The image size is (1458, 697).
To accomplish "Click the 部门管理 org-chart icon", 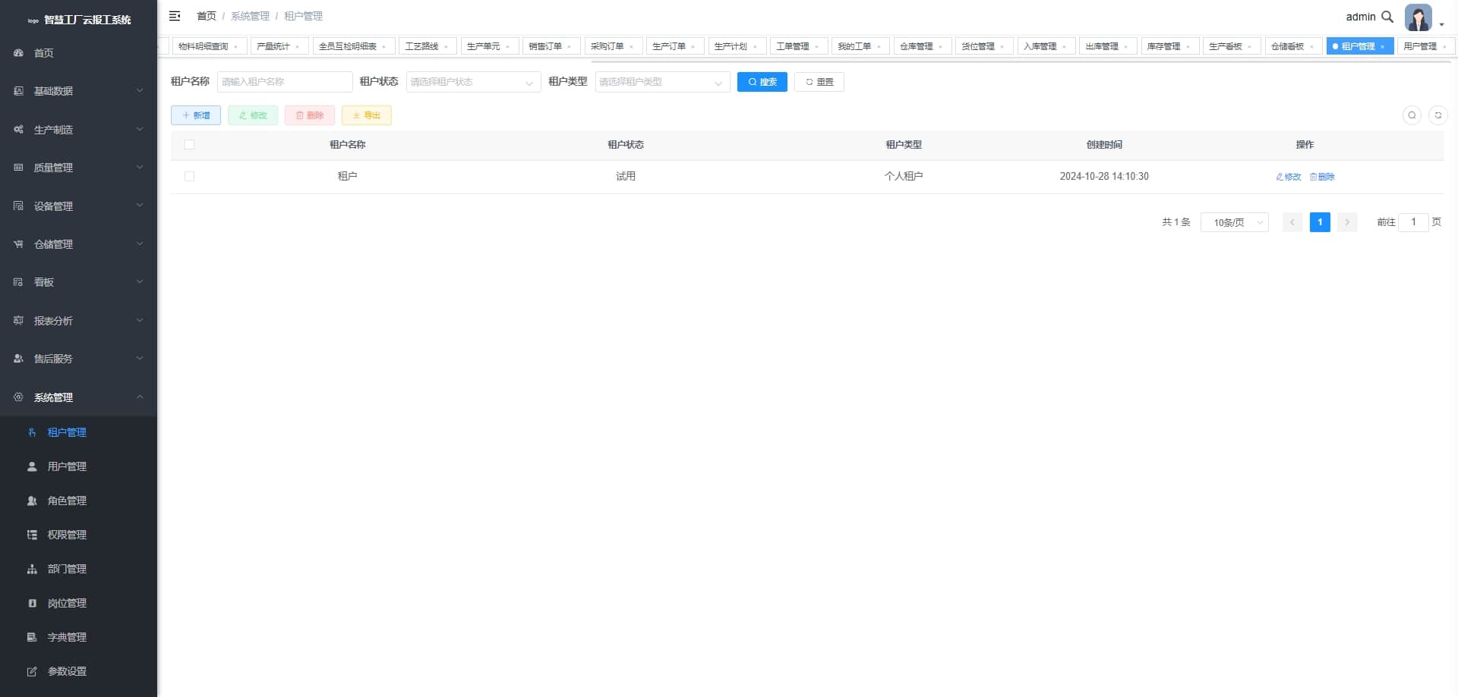I will click(x=32, y=569).
